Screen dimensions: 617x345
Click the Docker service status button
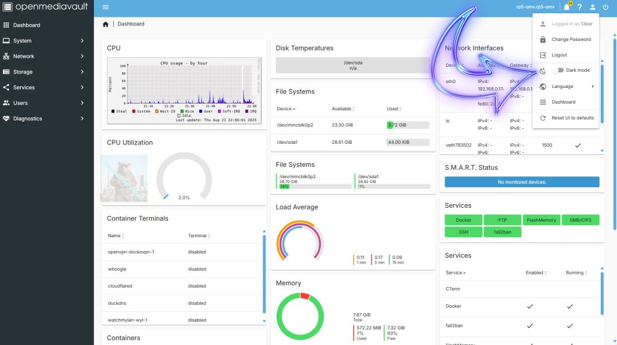(463, 220)
